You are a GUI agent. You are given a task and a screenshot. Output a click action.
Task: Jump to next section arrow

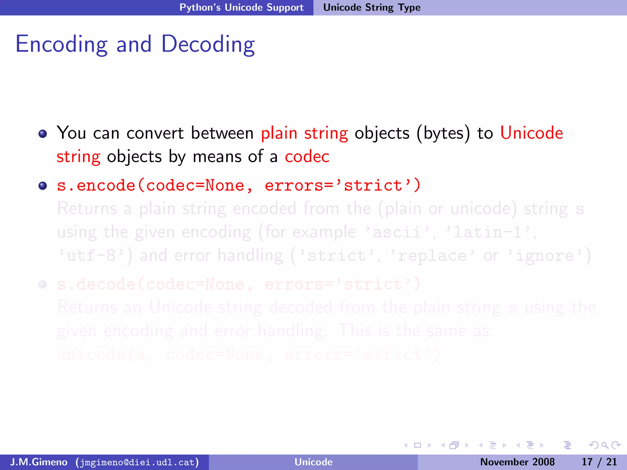542,445
